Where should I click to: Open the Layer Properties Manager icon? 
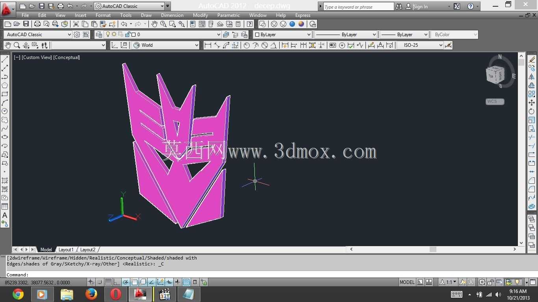[99, 35]
